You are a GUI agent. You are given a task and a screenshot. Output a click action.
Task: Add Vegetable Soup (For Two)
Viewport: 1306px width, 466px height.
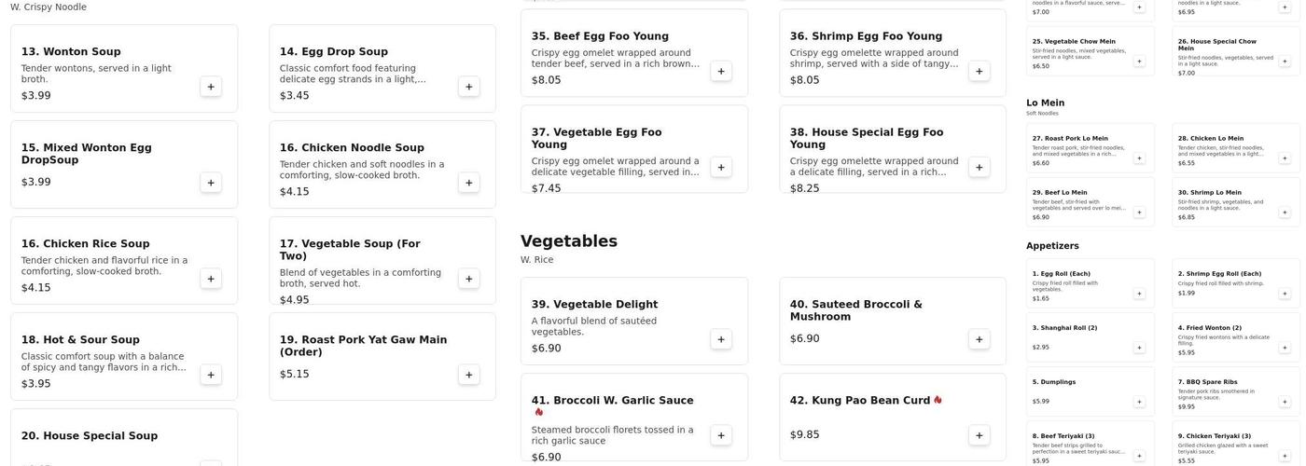click(x=469, y=279)
